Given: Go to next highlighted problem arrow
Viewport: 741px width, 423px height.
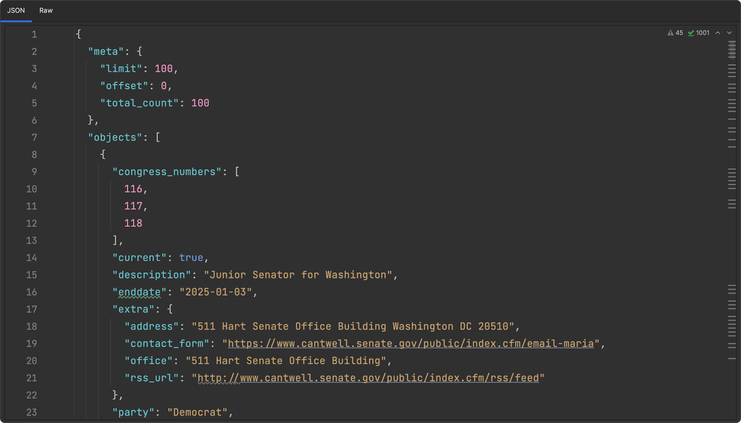Looking at the screenshot, I should (729, 33).
